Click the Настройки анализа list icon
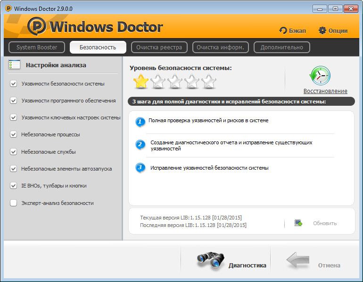The width and height of the screenshot is (363, 282). click(x=14, y=64)
